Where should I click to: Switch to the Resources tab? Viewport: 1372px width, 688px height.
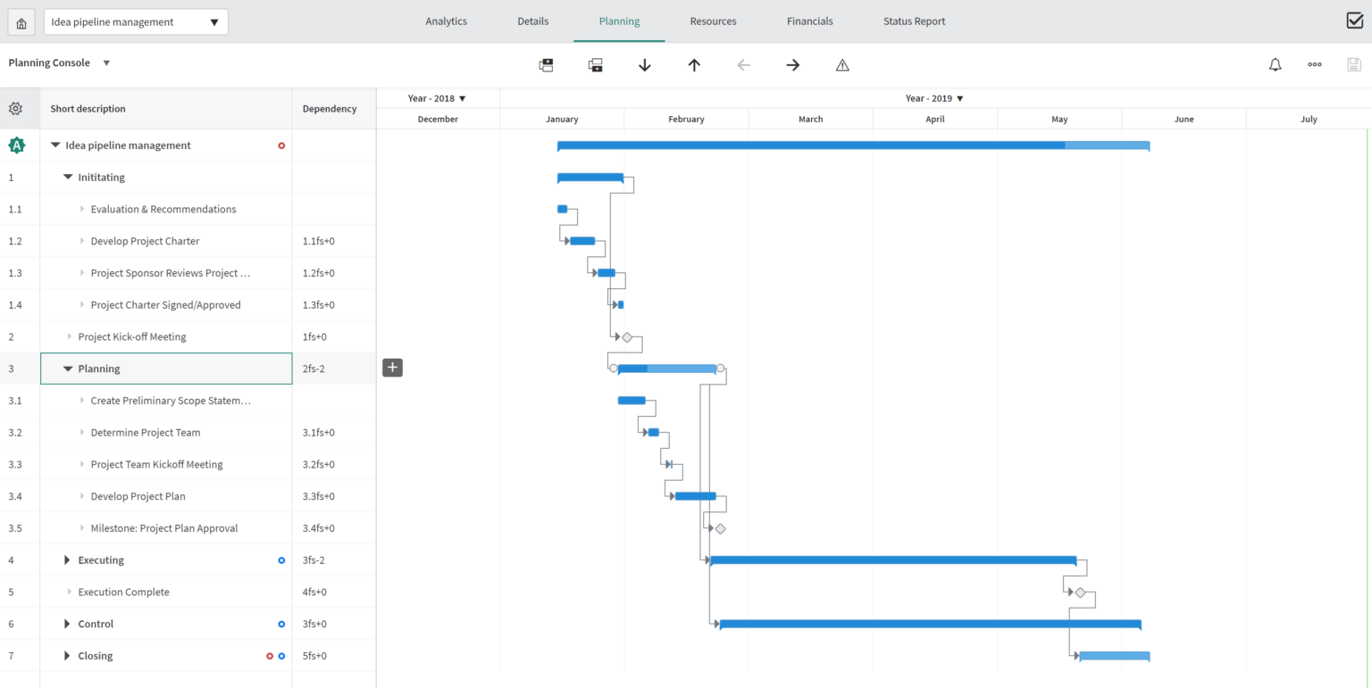713,21
